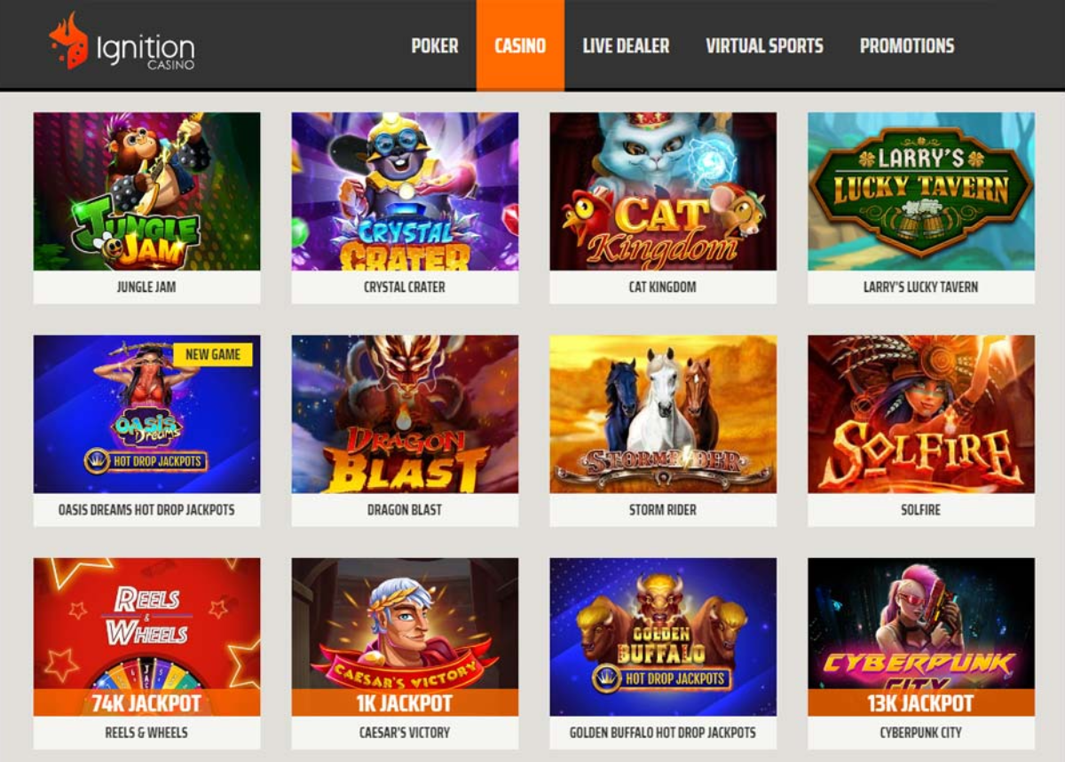Open Virtual Sports menu item

click(x=764, y=45)
